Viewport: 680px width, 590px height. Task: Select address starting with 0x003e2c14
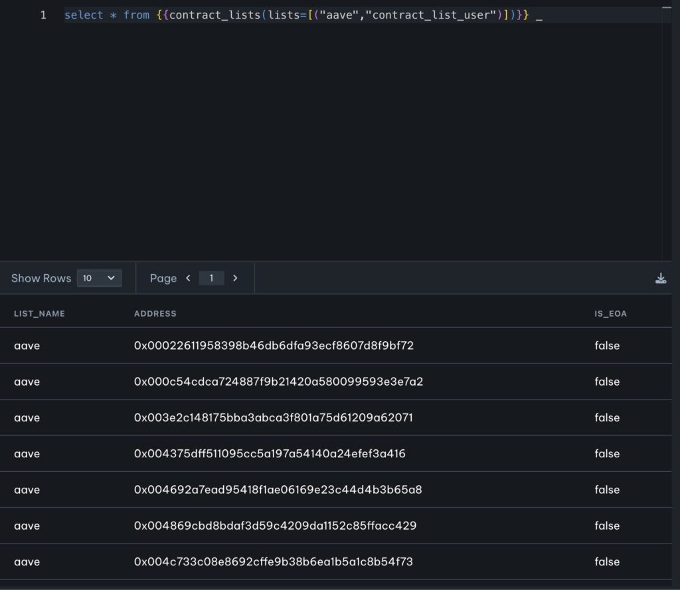click(x=273, y=417)
